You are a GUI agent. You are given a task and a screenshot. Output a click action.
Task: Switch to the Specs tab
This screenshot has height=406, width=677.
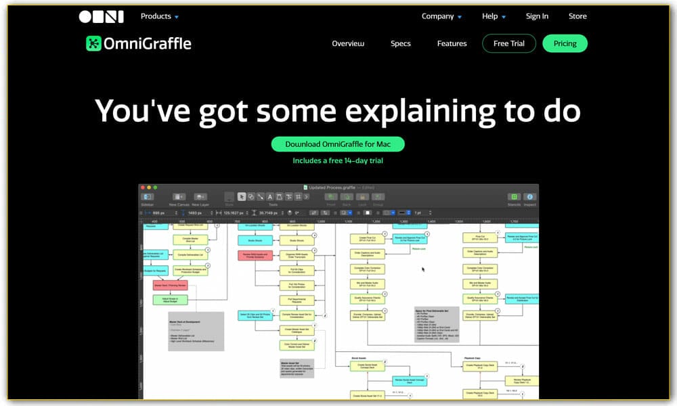(400, 43)
